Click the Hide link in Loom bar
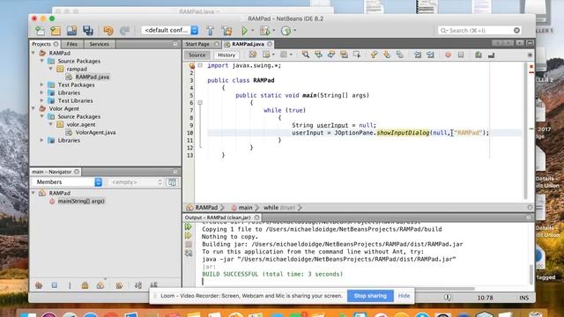 404,296
